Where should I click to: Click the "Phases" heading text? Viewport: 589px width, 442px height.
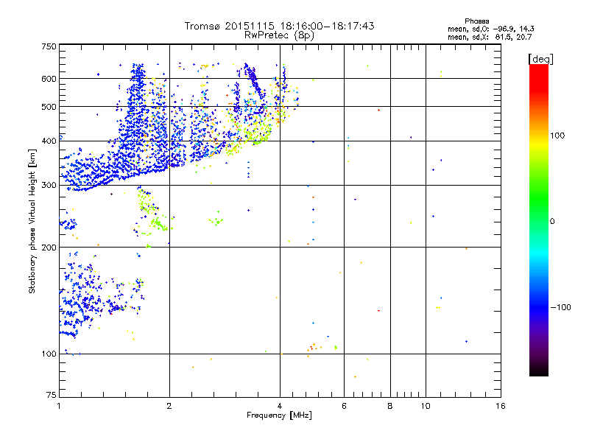[476, 21]
